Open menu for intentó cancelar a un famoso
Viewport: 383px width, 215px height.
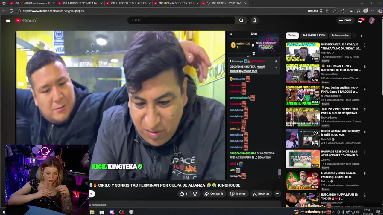tap(365, 131)
